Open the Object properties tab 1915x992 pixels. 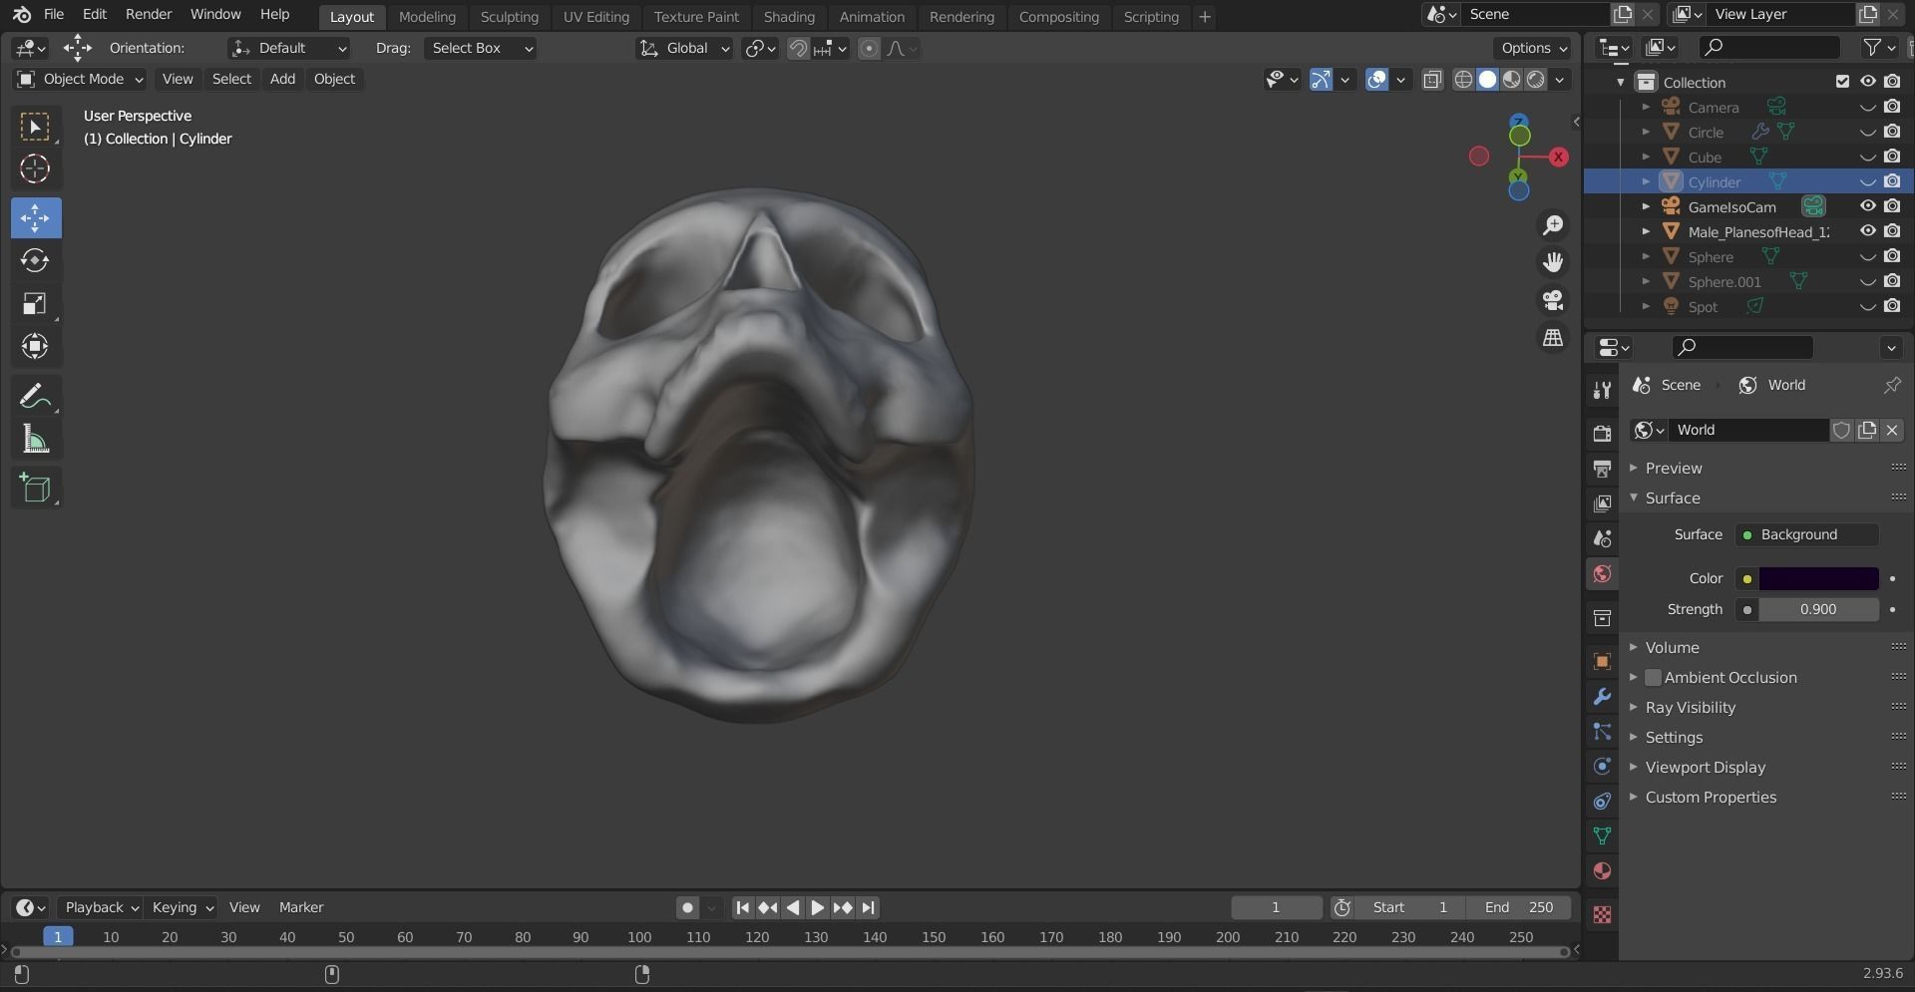[1602, 662]
